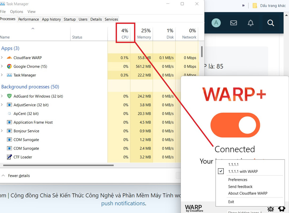
Task: Open the bookmarks folder 'Dấu trang khác'
Action: pyautogui.click(x=269, y=6)
